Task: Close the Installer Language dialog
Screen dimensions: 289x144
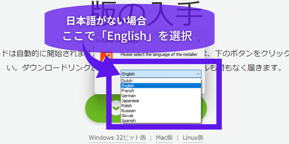Action: (x=198, y=41)
